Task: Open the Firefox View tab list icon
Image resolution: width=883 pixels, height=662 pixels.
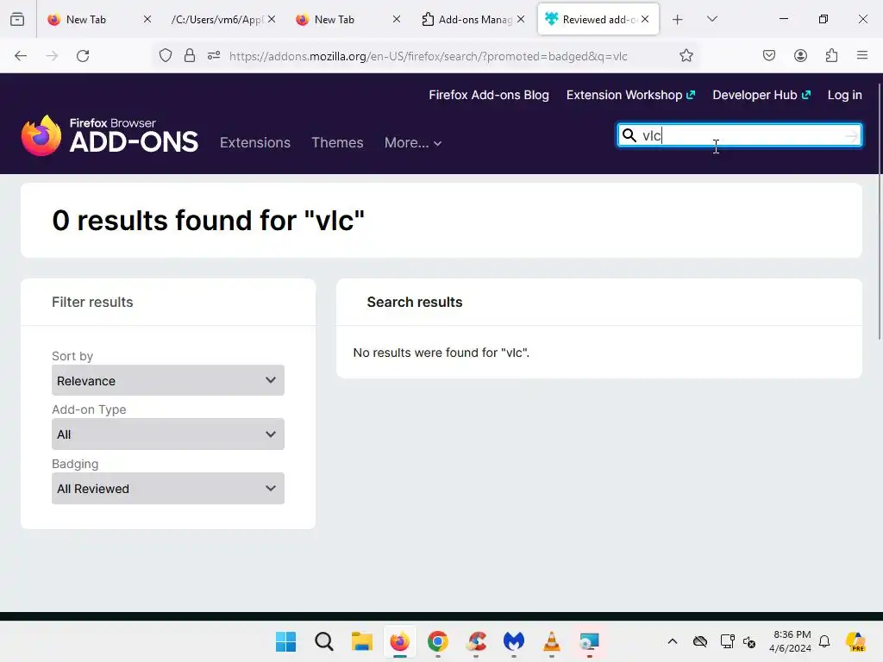Action: pyautogui.click(x=17, y=19)
